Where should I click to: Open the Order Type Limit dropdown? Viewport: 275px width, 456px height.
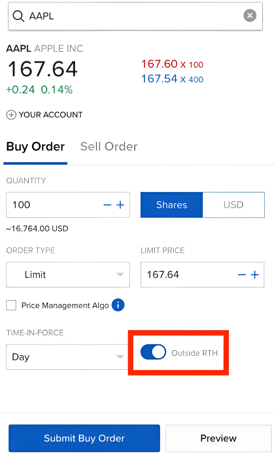pos(68,275)
